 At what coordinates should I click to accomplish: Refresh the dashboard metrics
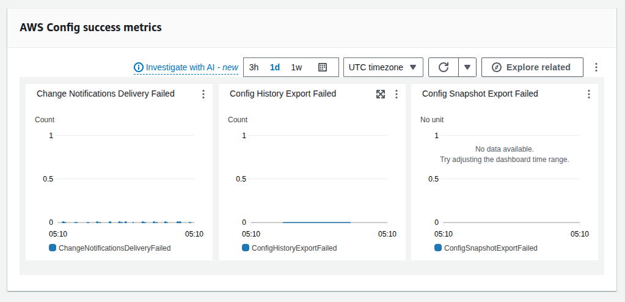point(444,67)
